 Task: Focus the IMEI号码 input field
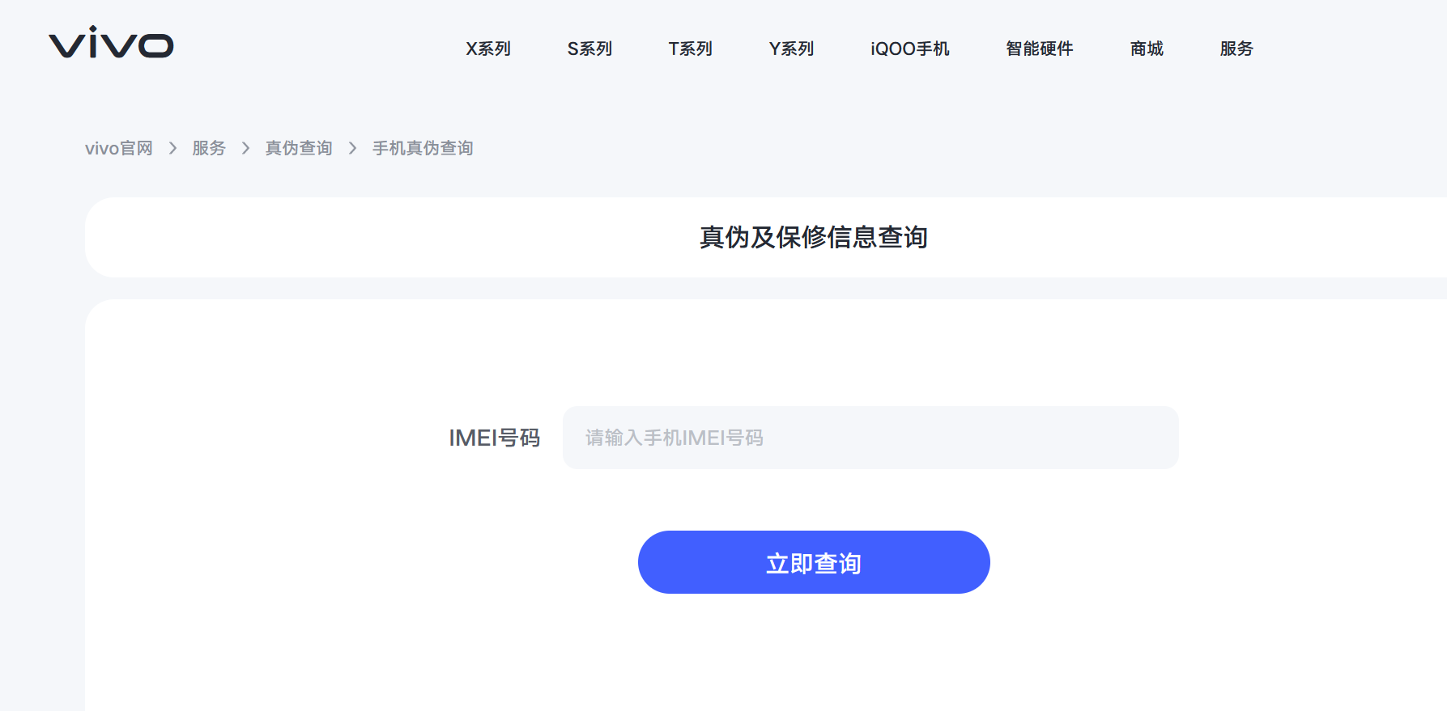(x=870, y=438)
